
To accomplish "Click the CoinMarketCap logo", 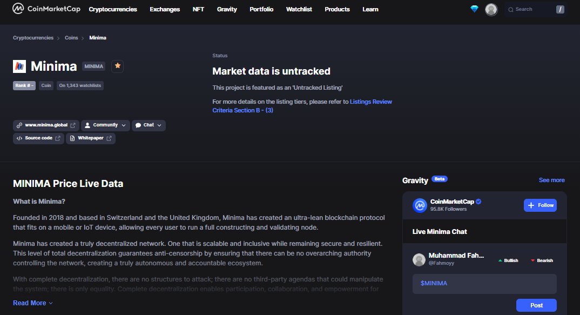I will tap(46, 9).
